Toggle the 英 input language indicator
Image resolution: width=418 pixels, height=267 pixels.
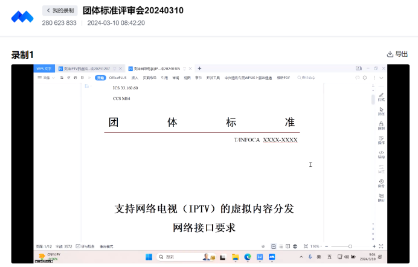coord(318,257)
